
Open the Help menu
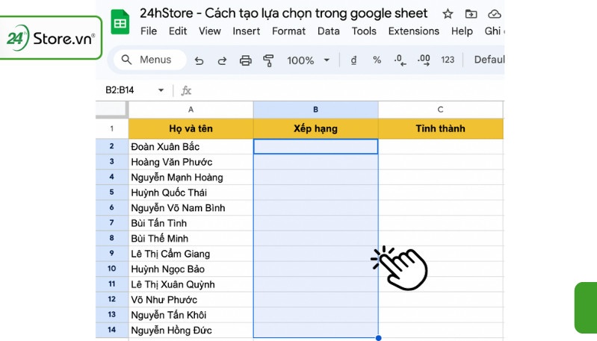(462, 31)
